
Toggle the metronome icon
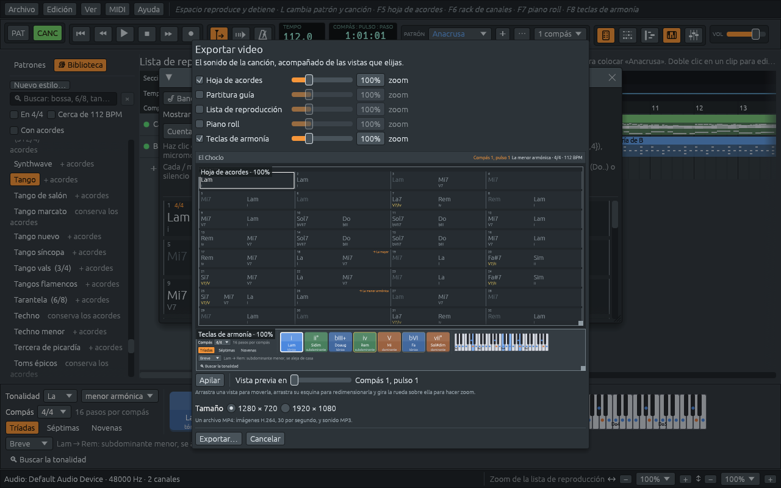tap(263, 35)
